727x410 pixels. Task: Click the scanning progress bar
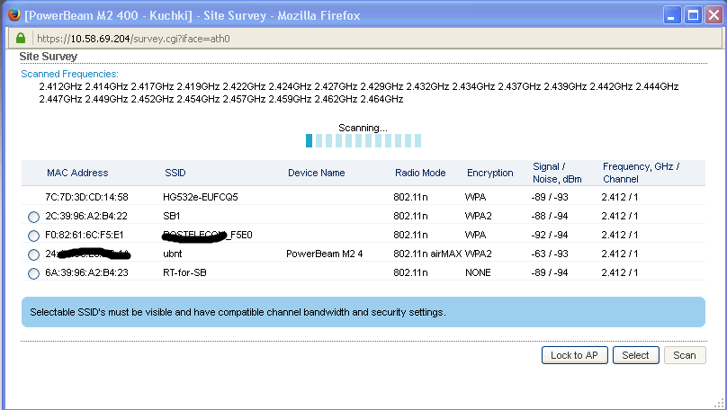coord(363,140)
